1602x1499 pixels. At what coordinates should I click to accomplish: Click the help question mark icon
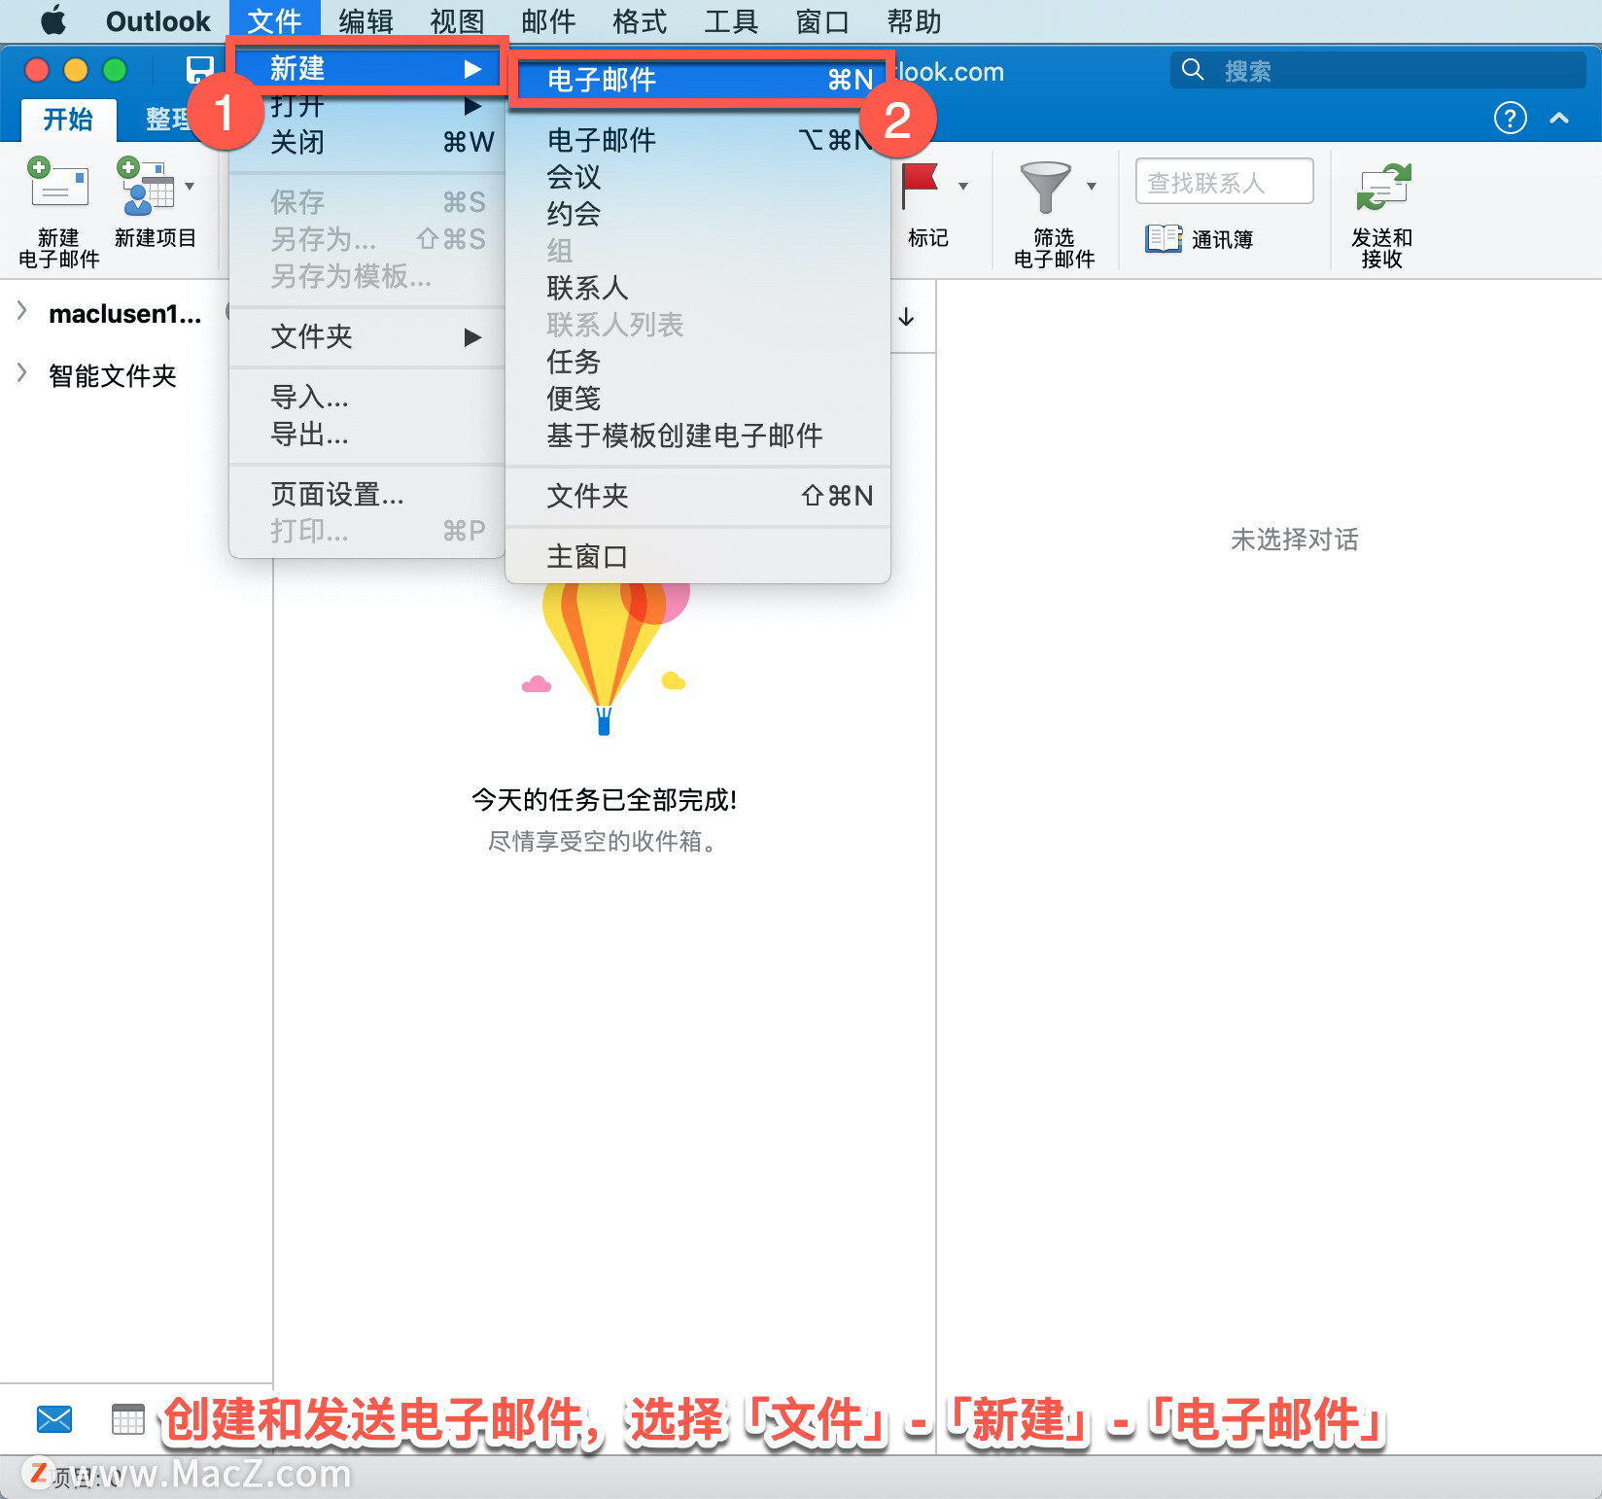tap(1510, 118)
